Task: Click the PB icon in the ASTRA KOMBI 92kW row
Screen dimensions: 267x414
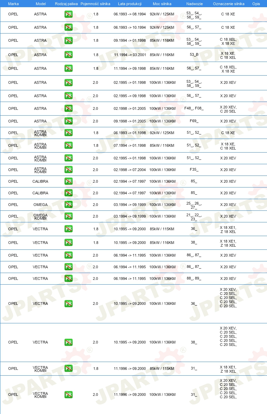Action: [x=69, y=133]
